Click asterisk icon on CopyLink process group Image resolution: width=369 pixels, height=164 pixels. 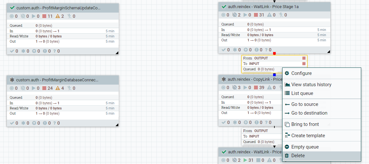224,79
